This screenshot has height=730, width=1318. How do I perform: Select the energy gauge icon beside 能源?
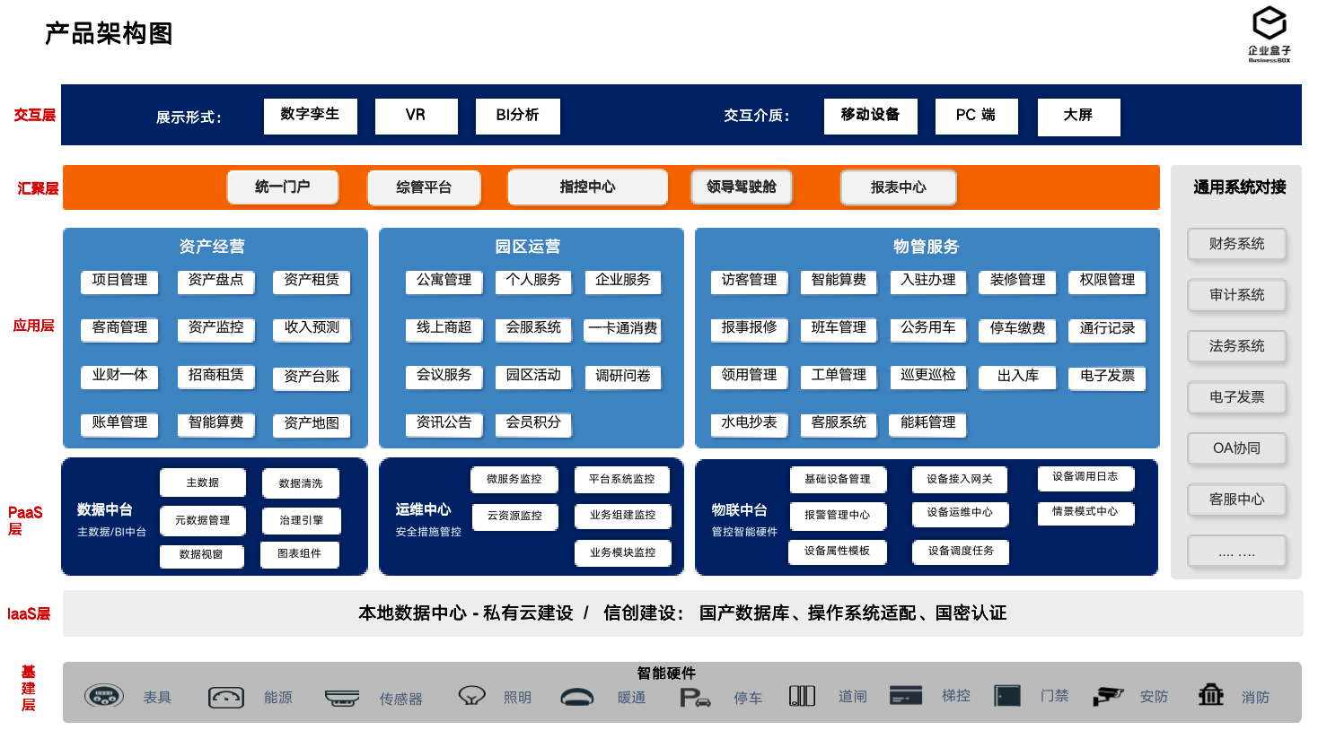point(226,697)
